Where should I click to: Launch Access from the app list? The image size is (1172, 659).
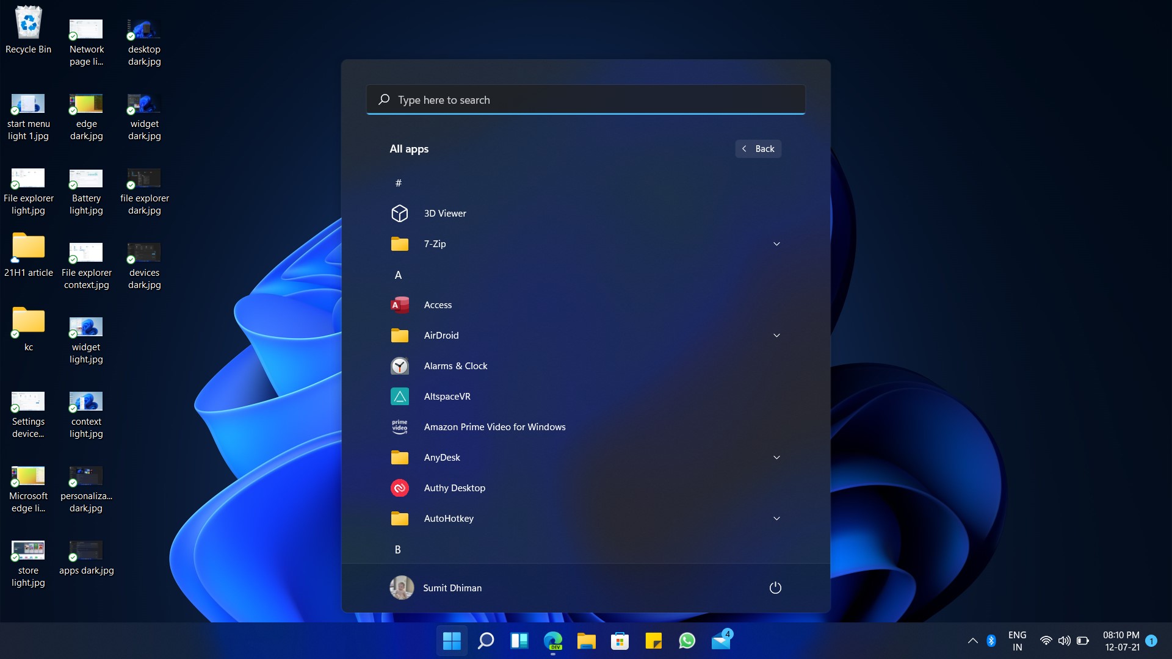pos(400,305)
